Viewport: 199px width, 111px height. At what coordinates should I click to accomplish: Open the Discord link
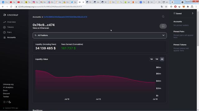click(6, 94)
